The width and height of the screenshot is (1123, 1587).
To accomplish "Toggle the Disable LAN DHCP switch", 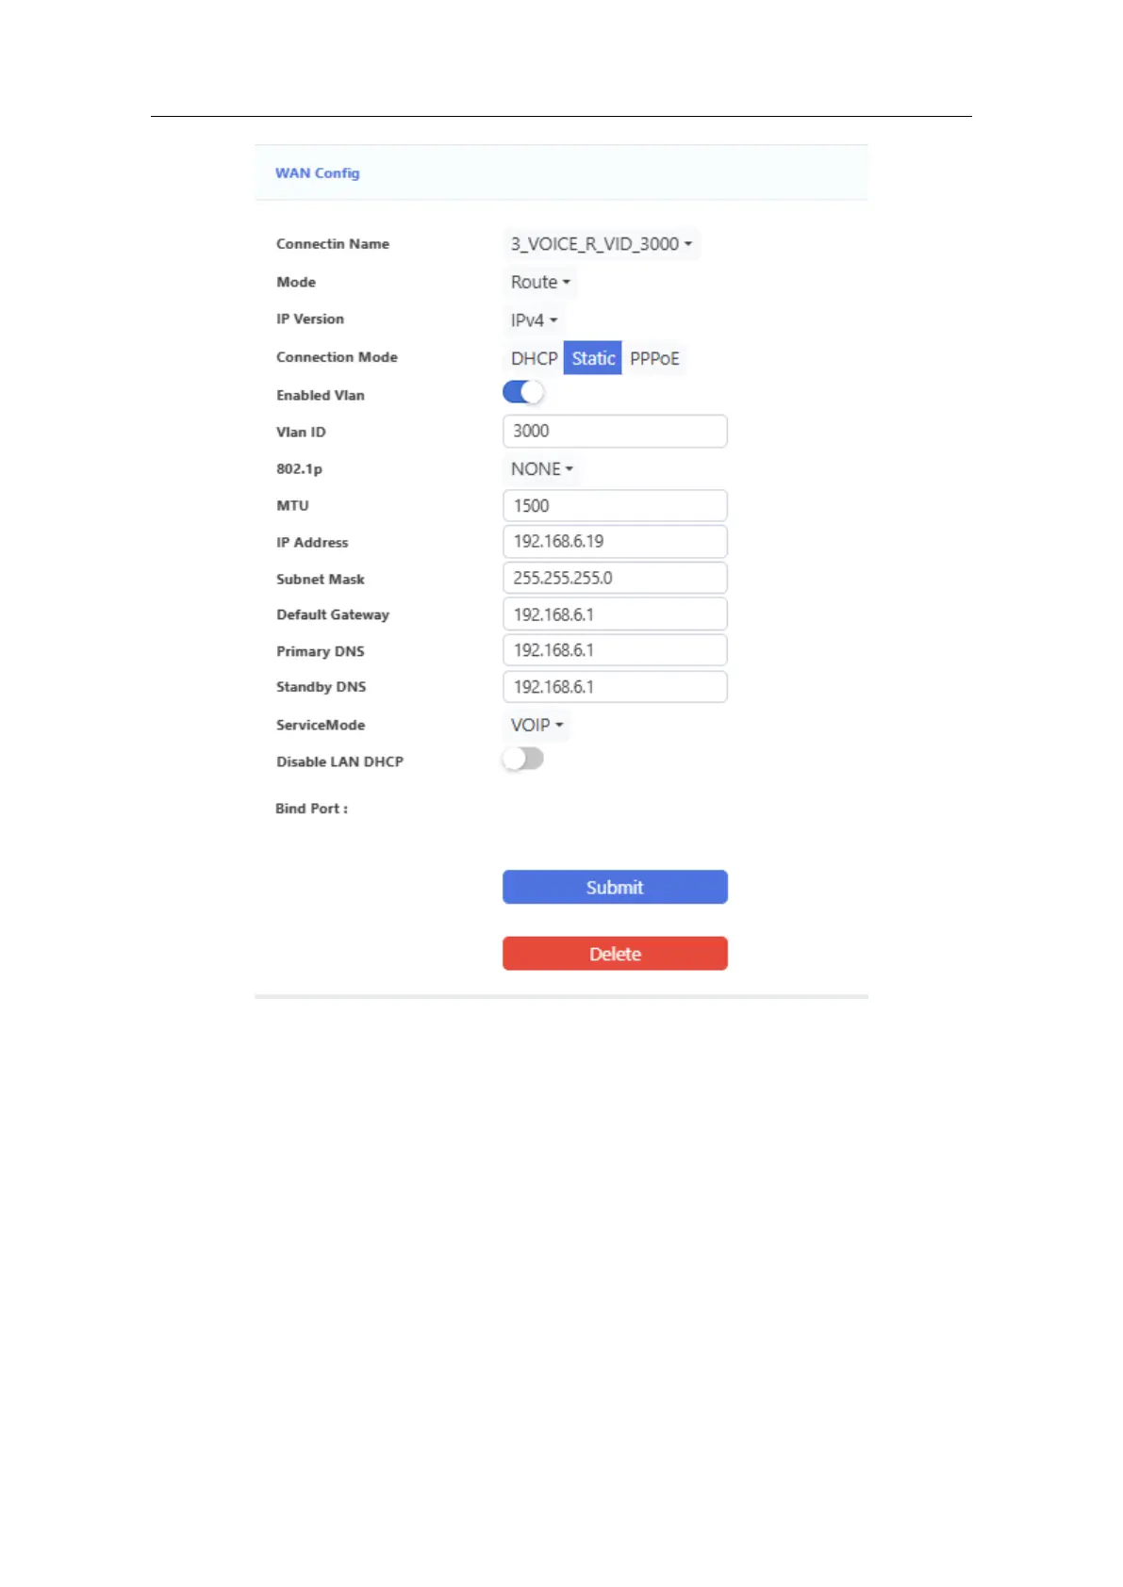I will [523, 759].
